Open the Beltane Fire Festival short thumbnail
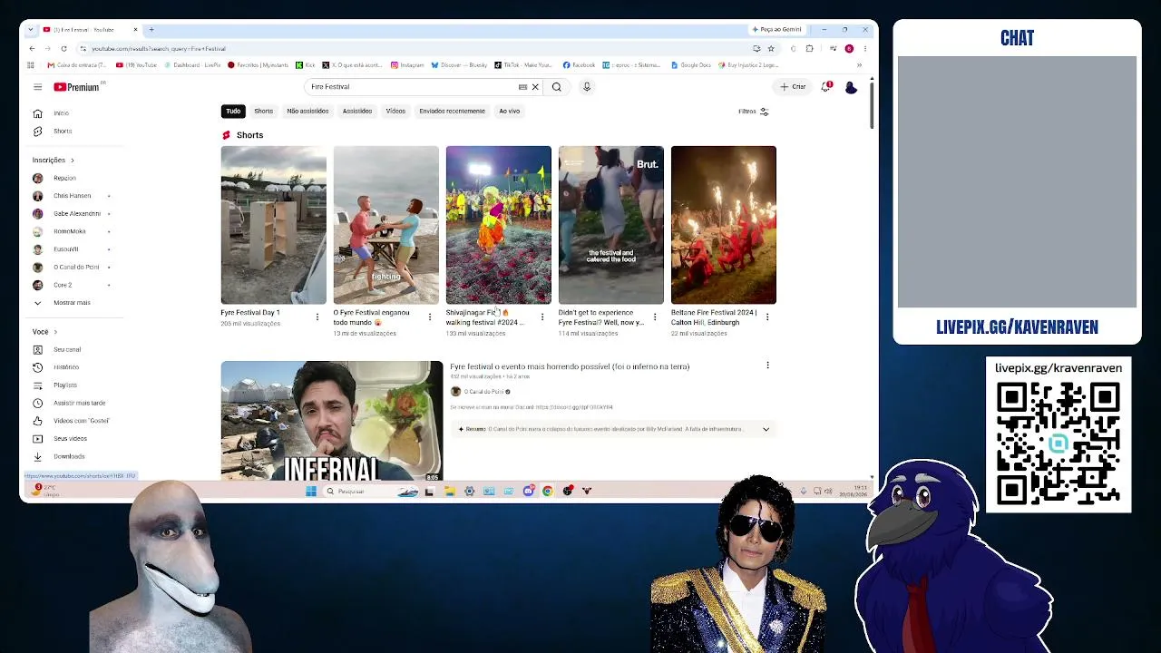 pos(724,225)
